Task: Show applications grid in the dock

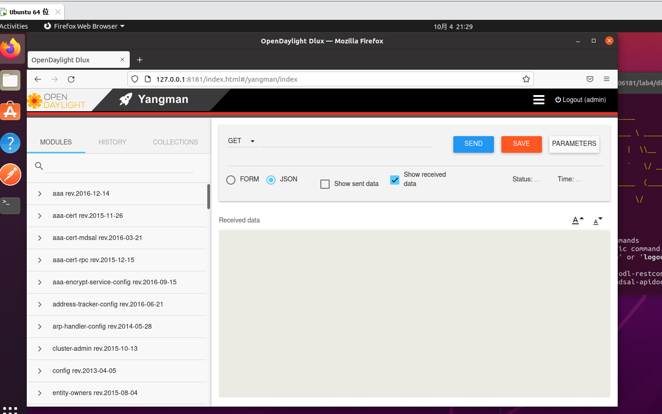Action: point(10,410)
